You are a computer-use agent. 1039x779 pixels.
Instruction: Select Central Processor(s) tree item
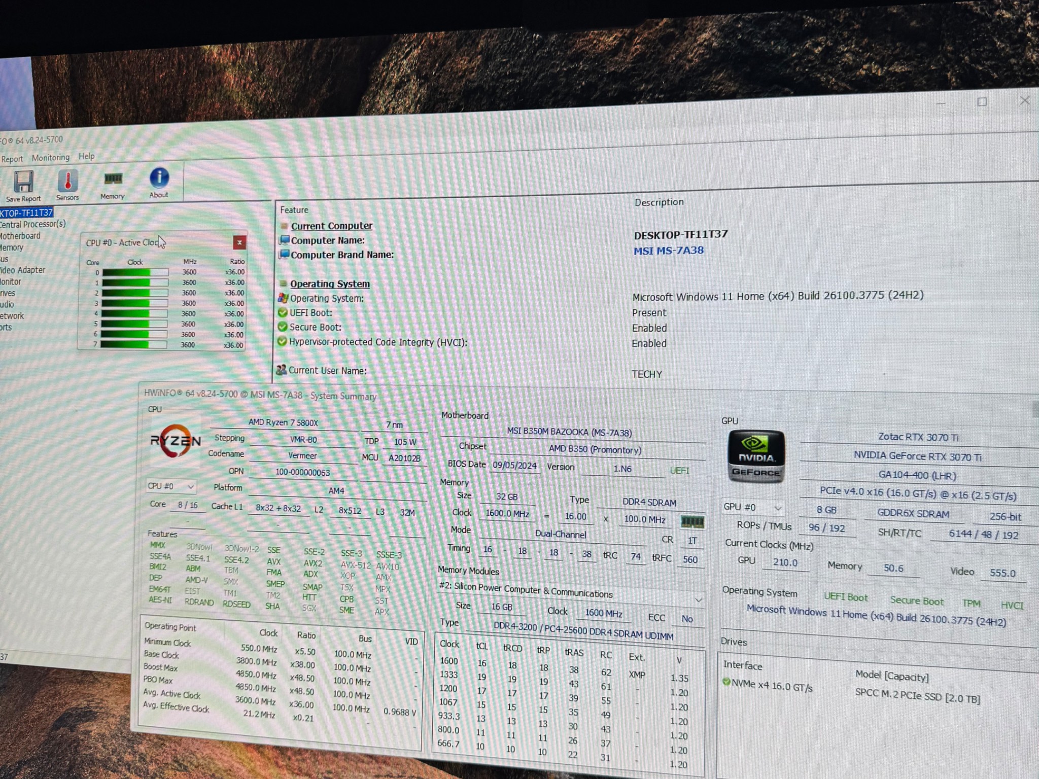[33, 224]
